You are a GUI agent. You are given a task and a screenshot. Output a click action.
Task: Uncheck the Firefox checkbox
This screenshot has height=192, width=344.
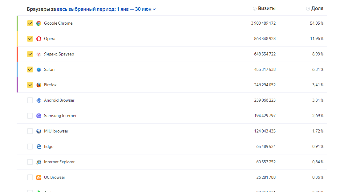pyautogui.click(x=30, y=85)
